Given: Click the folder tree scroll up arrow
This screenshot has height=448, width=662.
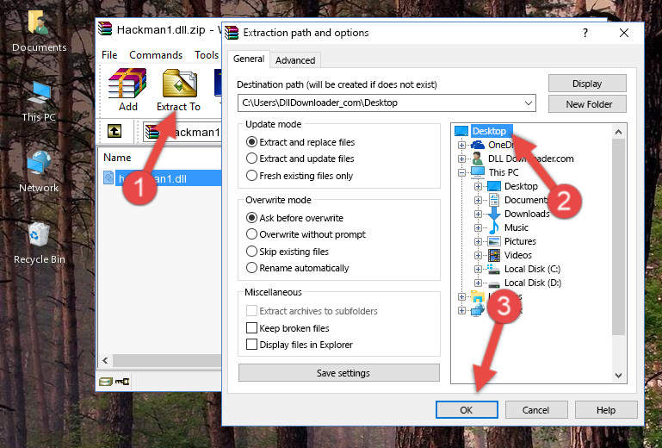Looking at the screenshot, I should click(618, 132).
